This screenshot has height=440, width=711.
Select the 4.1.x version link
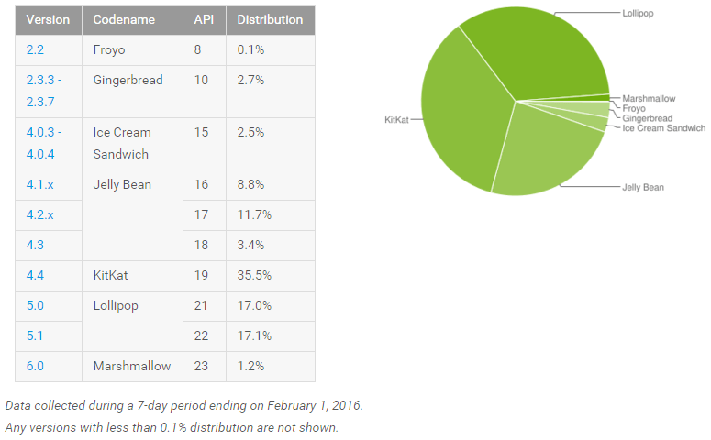(39, 184)
